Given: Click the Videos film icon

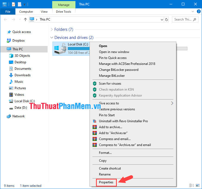Looking at the screenshot, I should [11, 95].
